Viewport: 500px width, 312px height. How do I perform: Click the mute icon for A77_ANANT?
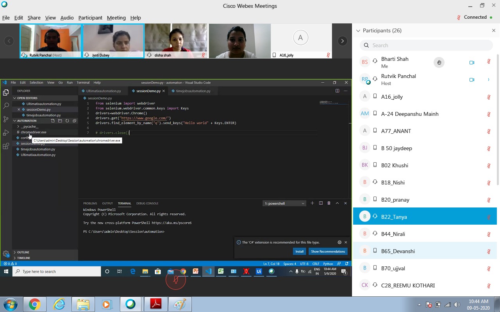point(489,131)
